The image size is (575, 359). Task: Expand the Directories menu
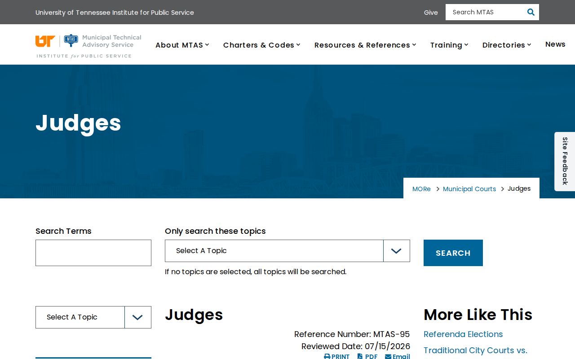(507, 45)
